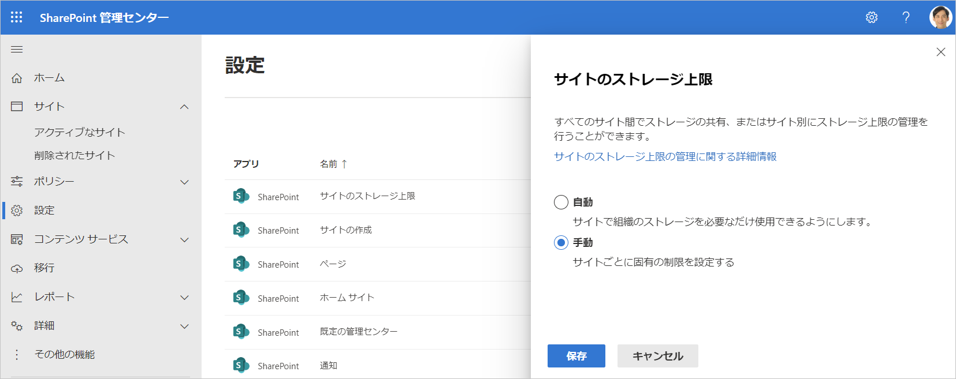Click SharePoint 管理センター title

(105, 17)
